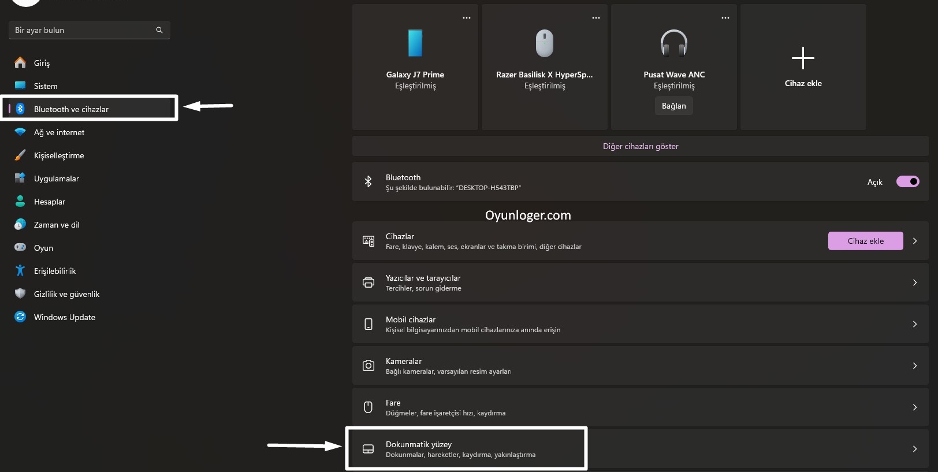Click the Pusat Wave ANC headphones icon
Image resolution: width=938 pixels, height=472 pixels.
674,43
